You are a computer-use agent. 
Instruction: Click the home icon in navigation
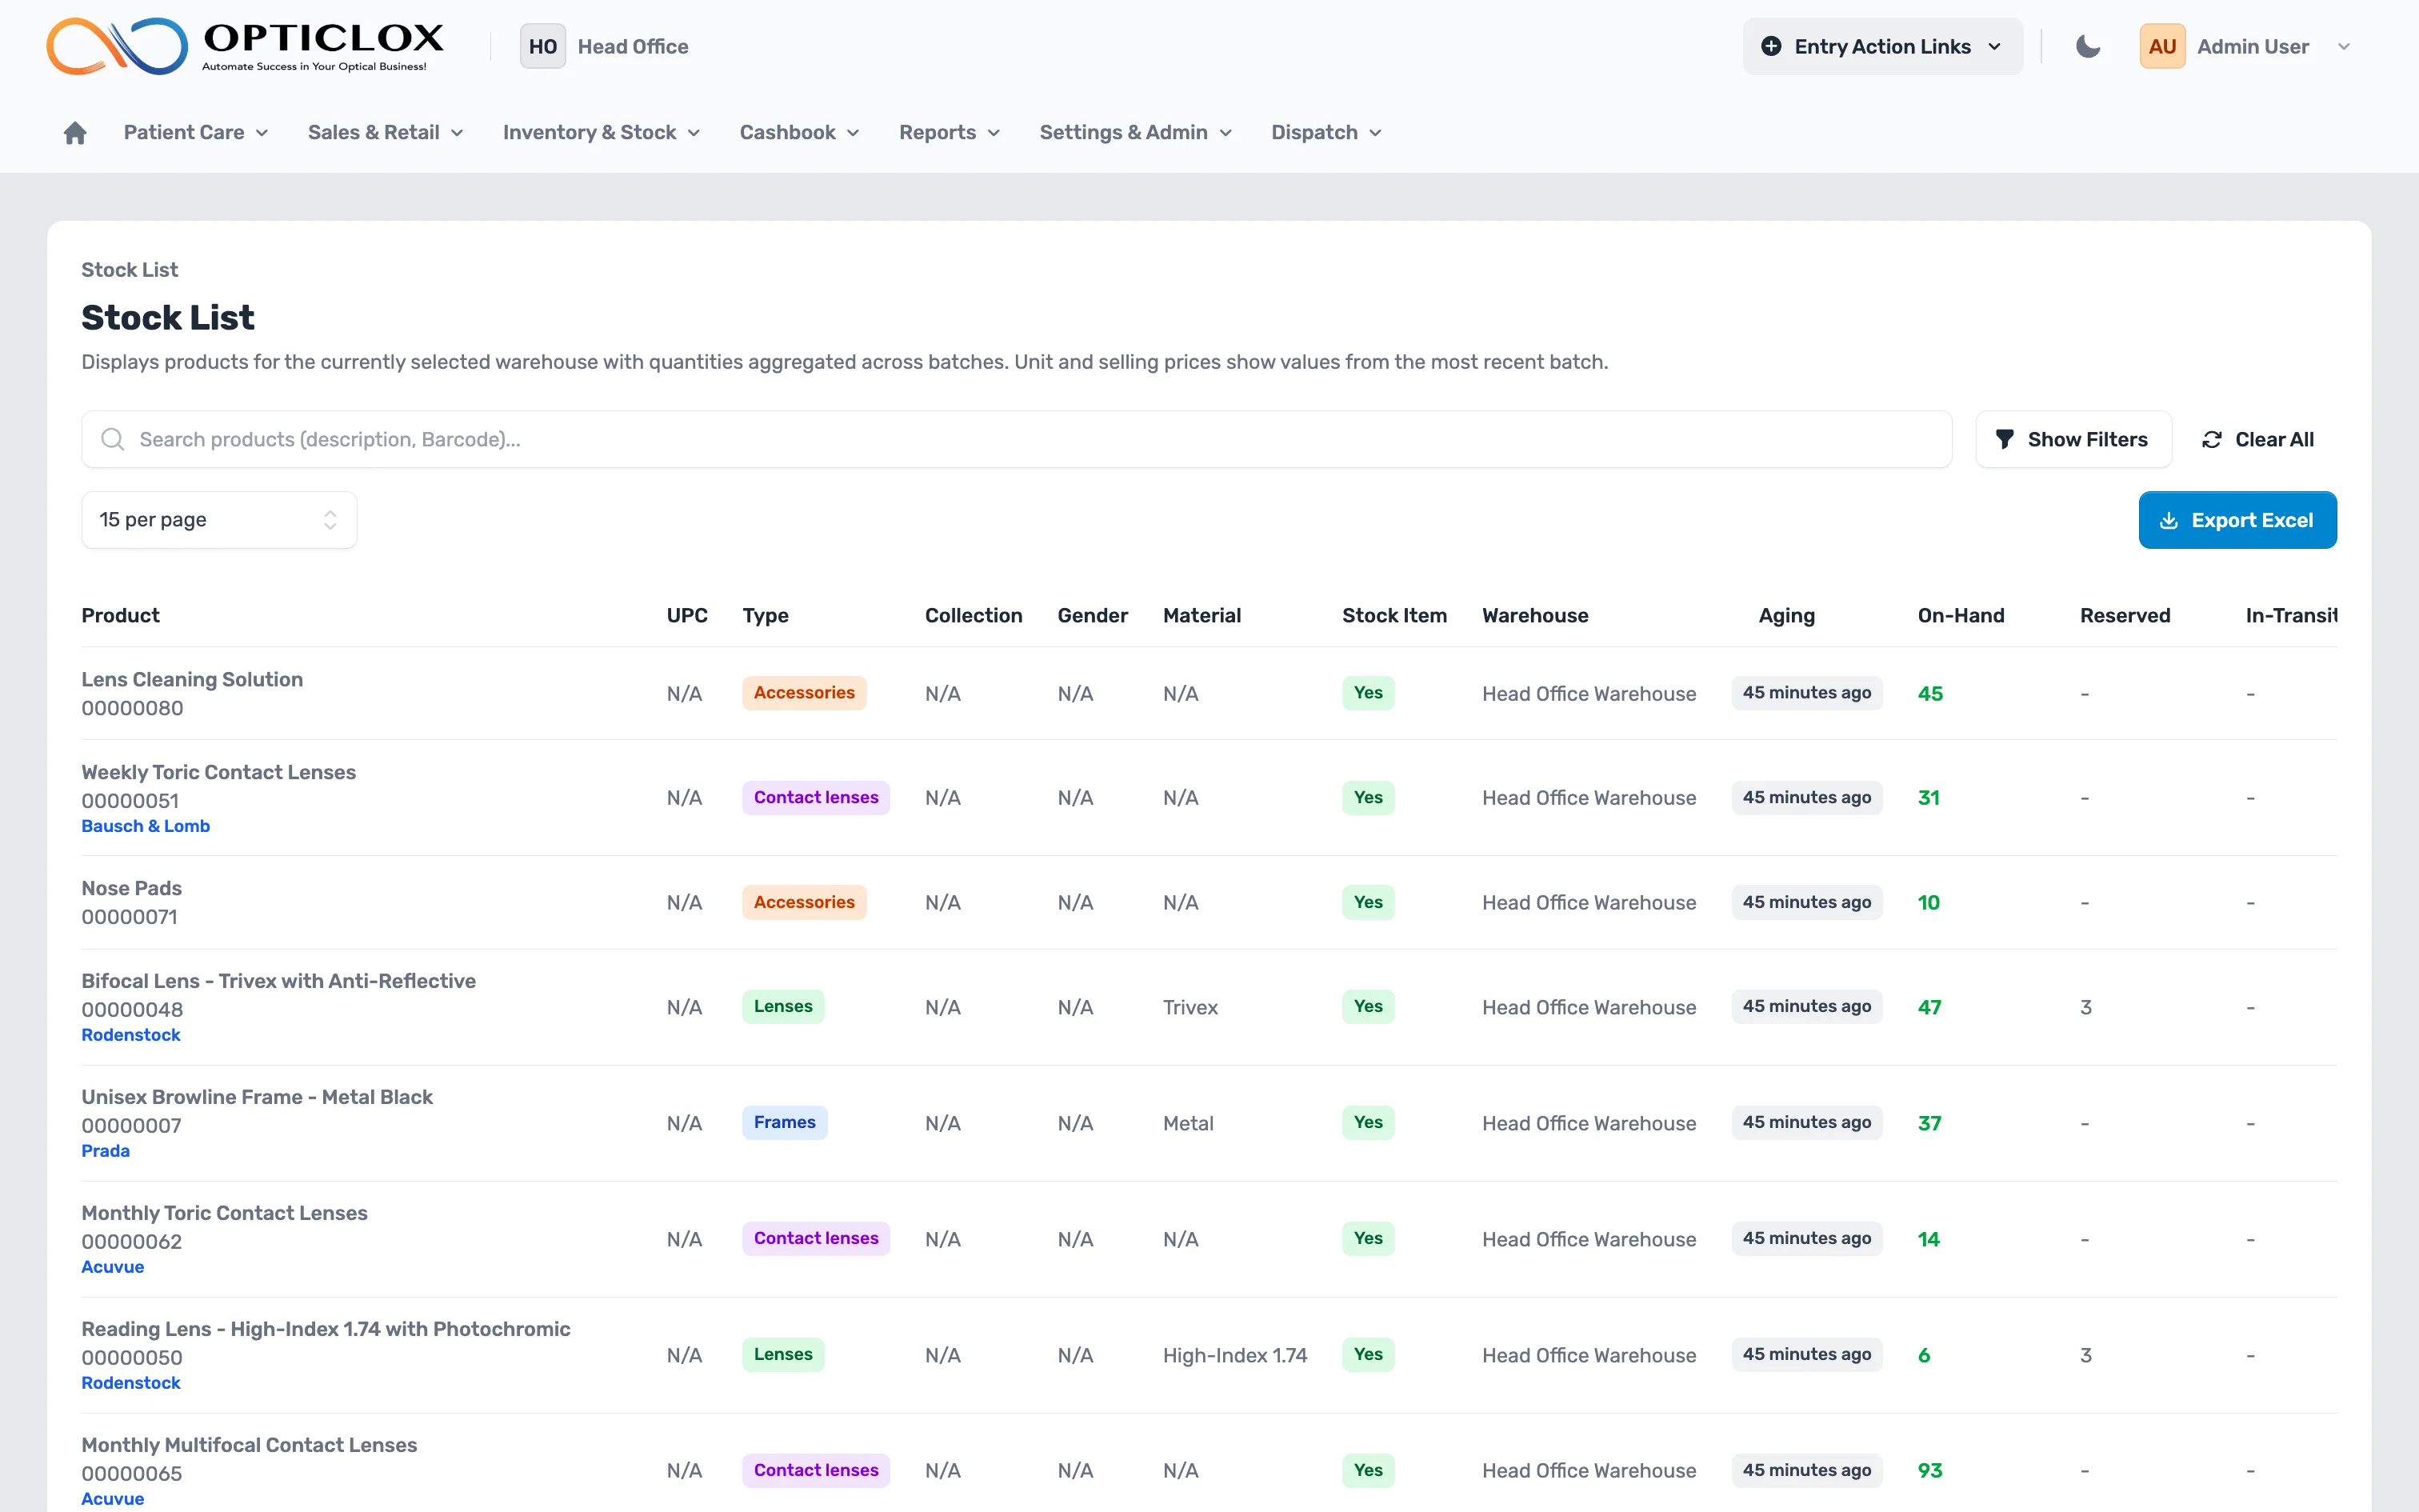[75, 133]
